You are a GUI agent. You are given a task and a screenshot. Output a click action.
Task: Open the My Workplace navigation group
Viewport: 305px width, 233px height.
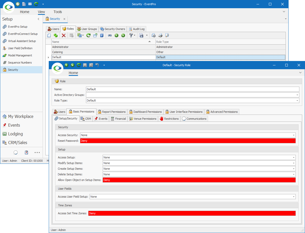(x=21, y=116)
